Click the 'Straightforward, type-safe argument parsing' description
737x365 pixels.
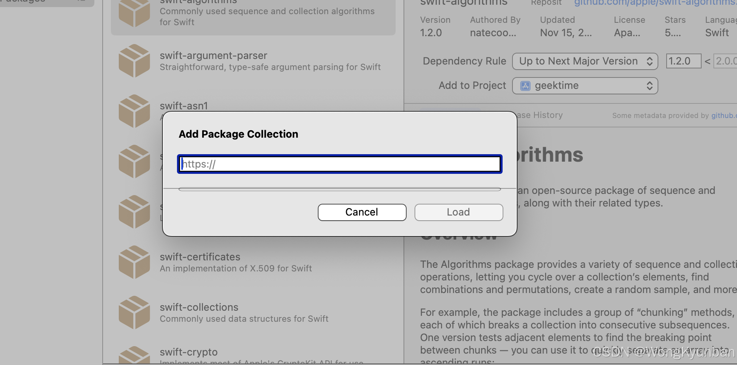tap(270, 67)
